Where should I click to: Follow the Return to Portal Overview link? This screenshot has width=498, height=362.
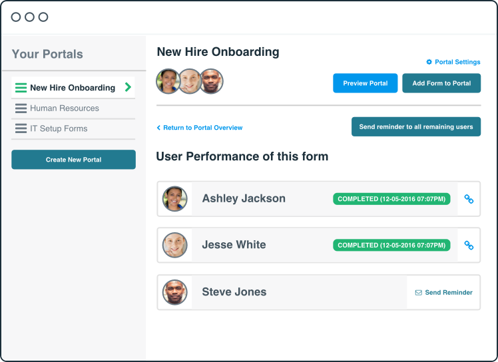tap(202, 128)
